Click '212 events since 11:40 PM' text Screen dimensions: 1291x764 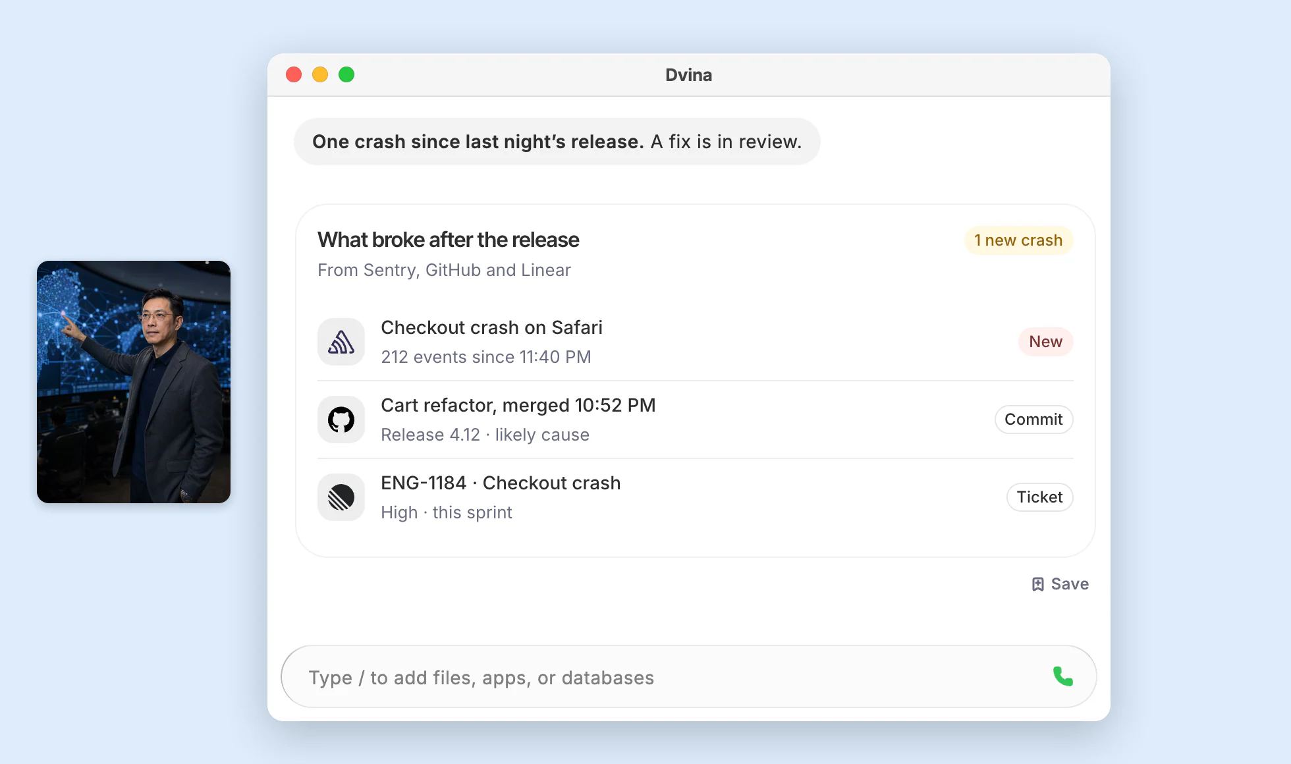tap(486, 357)
